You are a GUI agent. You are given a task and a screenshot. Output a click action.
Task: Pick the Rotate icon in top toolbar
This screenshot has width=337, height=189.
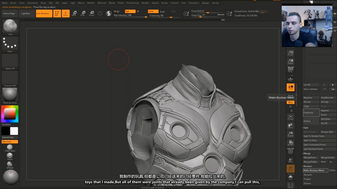click(x=92, y=13)
